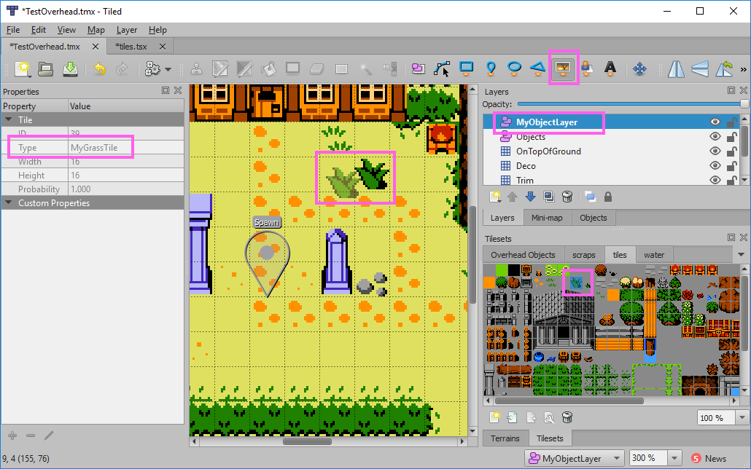Open the Map menu
This screenshot has height=469, width=751.
pyautogui.click(x=96, y=30)
